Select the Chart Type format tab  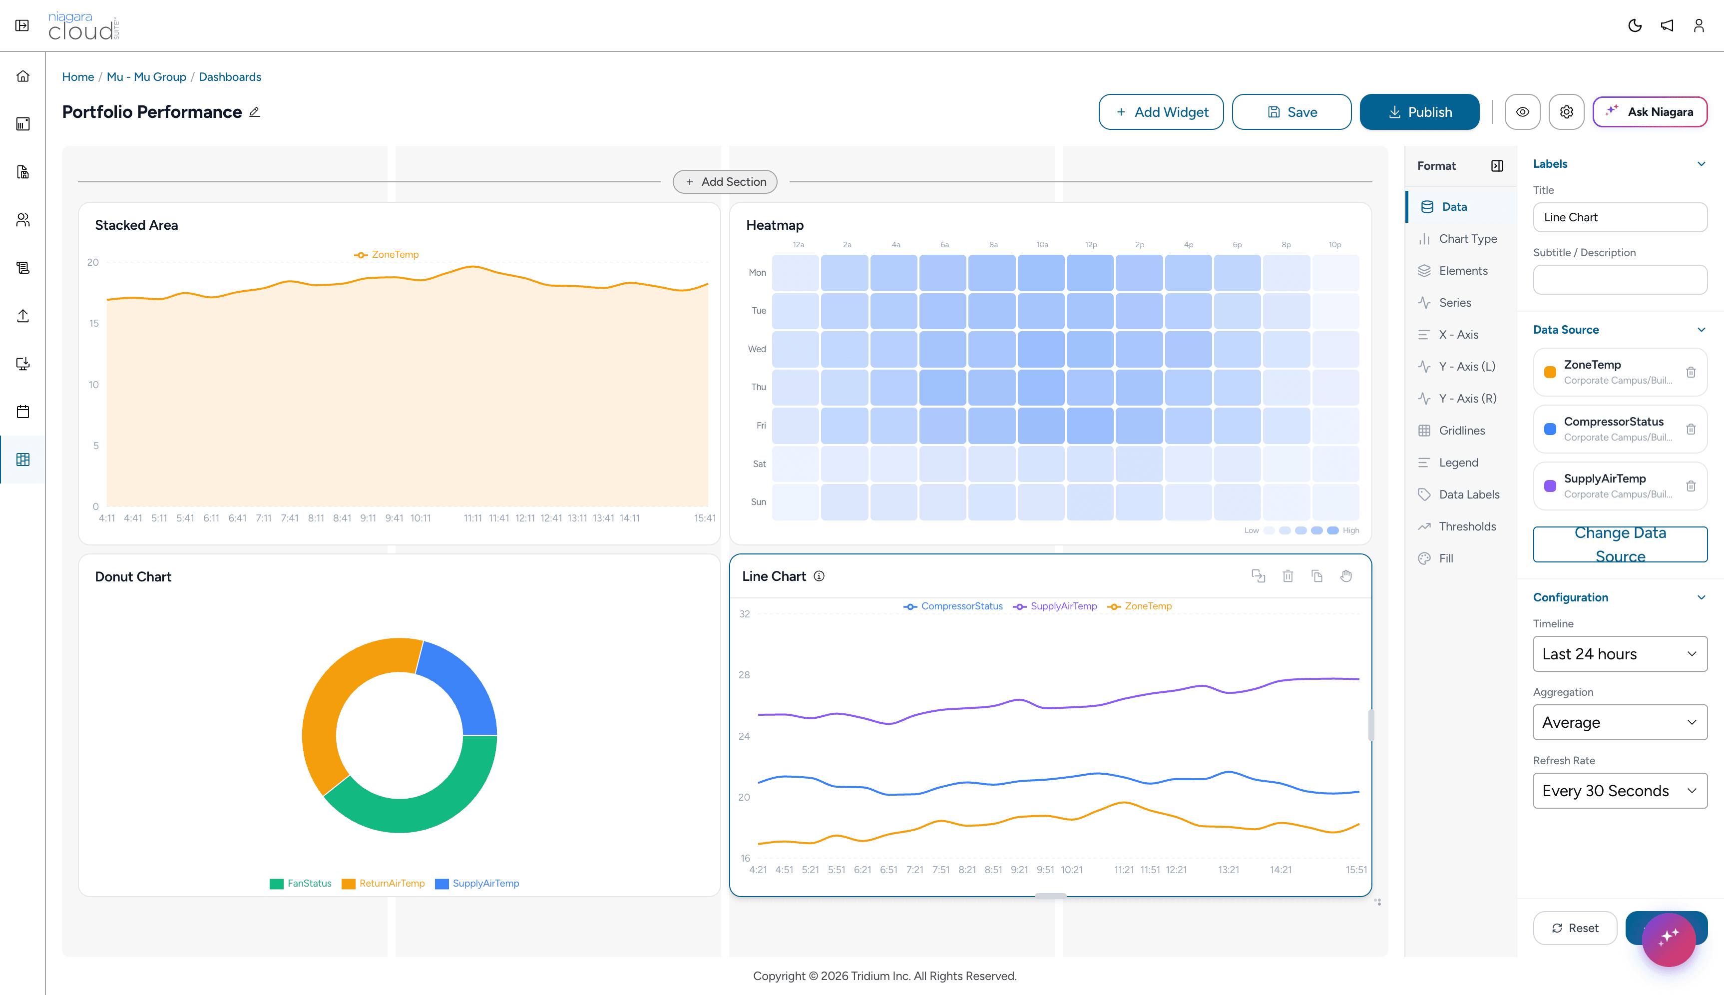pos(1460,239)
